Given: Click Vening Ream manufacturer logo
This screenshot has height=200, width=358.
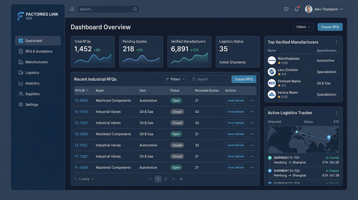Looking at the screenshot, I should point(272,94).
